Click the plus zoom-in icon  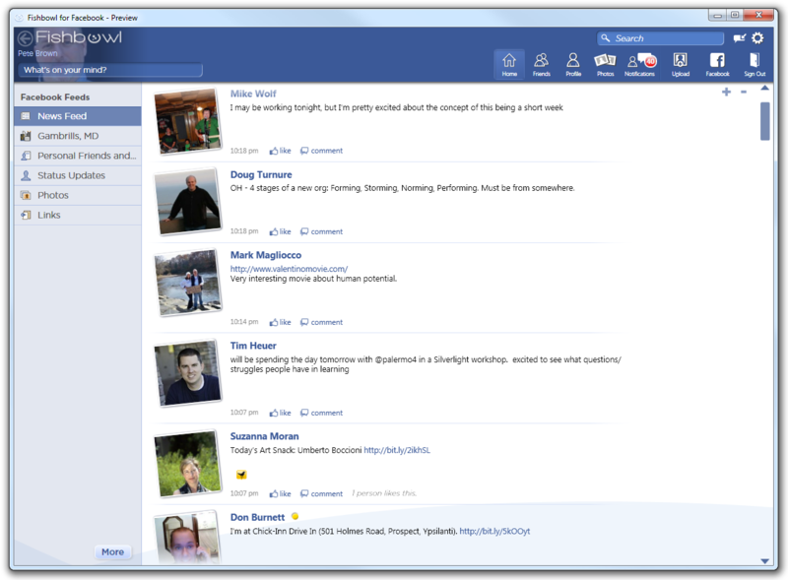[726, 92]
